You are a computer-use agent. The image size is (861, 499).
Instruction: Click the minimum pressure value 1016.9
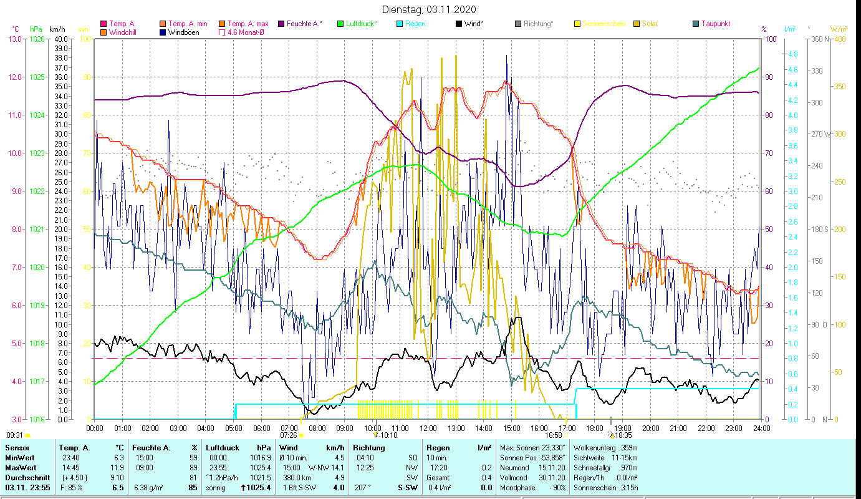(261, 458)
